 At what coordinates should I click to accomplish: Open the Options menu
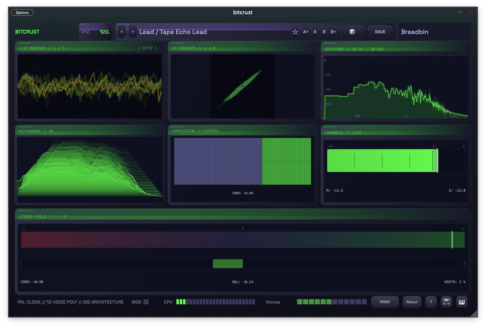tap(22, 12)
